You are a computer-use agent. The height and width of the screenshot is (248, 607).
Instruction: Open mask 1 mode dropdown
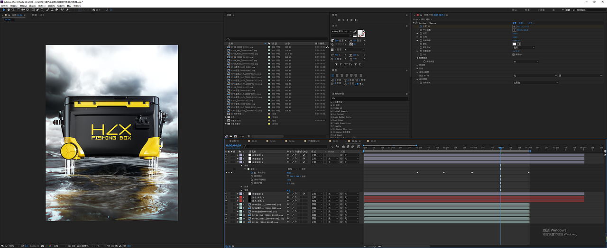click(x=293, y=169)
